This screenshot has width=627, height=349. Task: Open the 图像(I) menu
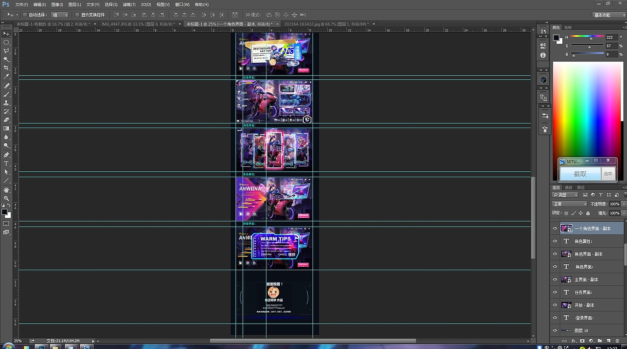tap(57, 4)
